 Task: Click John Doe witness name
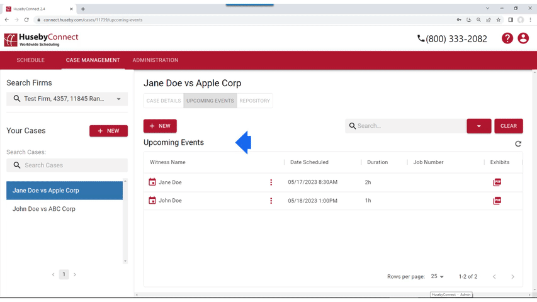tap(170, 201)
